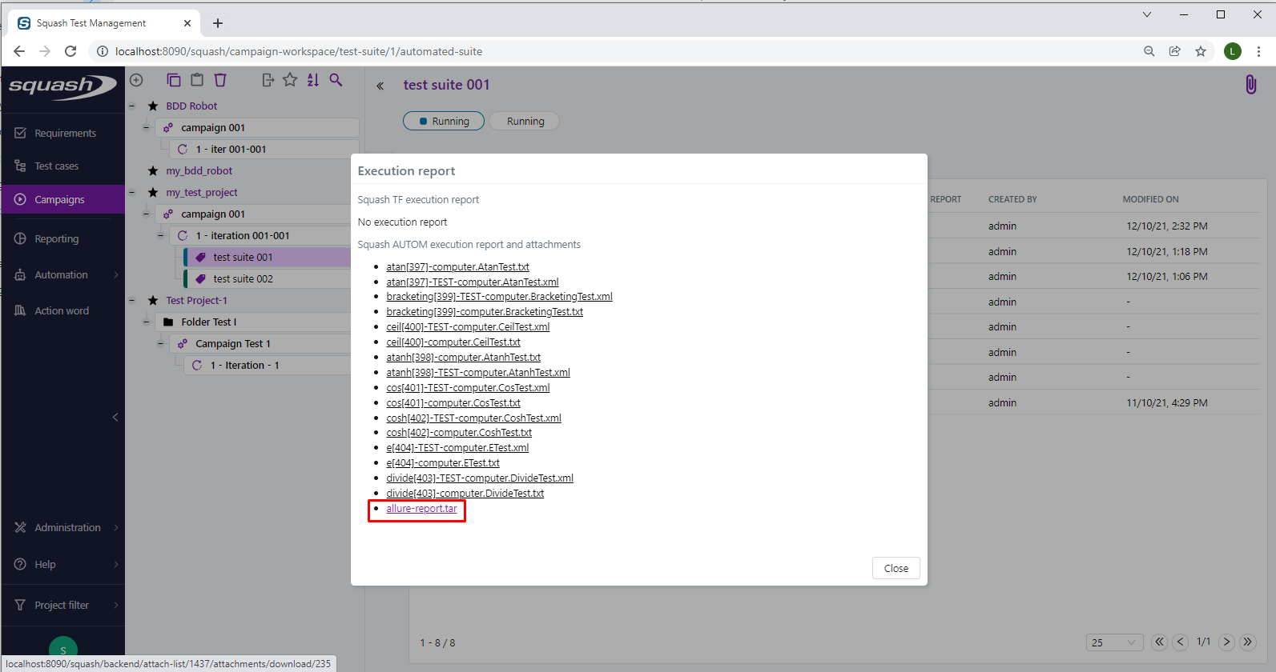
Task: Collapse the left navigation sidebar
Action: pos(115,417)
